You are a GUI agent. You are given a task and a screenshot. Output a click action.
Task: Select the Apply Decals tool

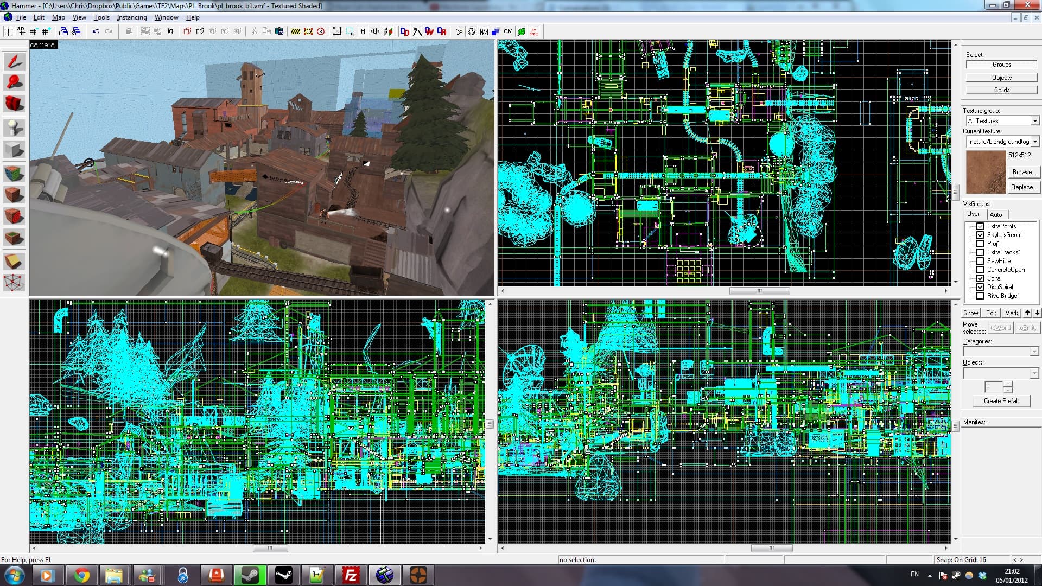[14, 216]
